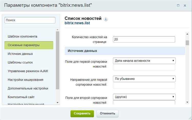Open Направление для первой сортировки dropdown
The image size is (192, 120).
pyautogui.click(x=144, y=79)
